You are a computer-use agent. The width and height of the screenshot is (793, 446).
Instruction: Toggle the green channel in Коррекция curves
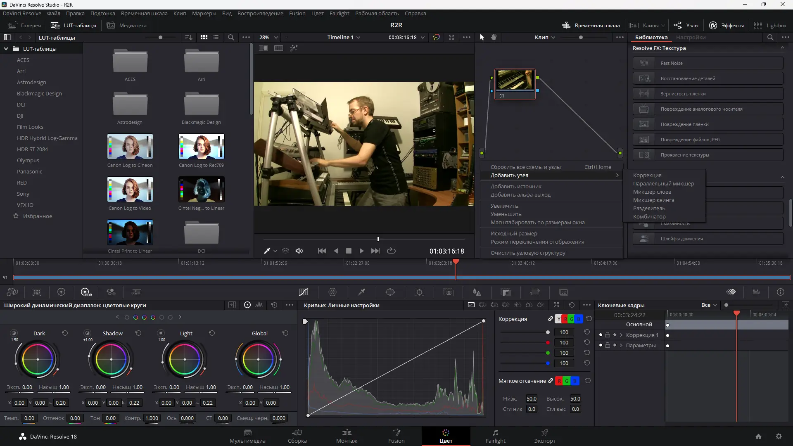[572, 319]
